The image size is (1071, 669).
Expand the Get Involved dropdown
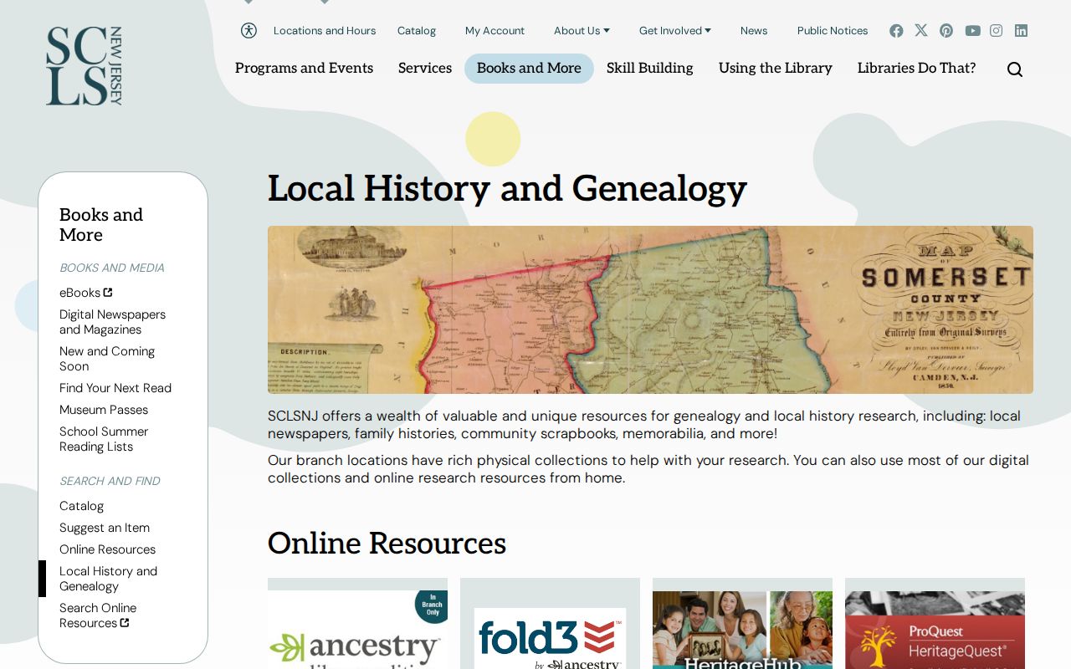pyautogui.click(x=675, y=31)
